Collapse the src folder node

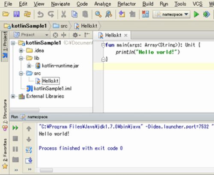pos(21,74)
